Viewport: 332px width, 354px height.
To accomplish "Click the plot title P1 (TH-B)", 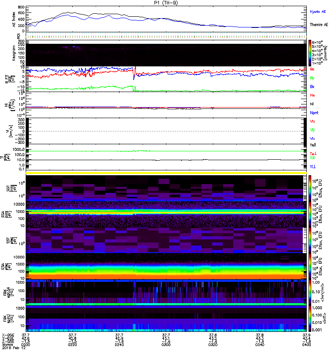I will click(166, 3).
